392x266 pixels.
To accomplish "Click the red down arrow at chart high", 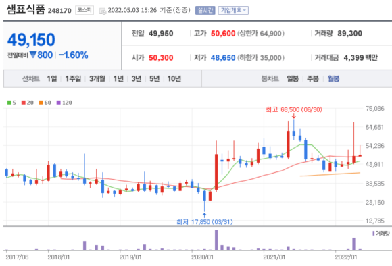I will (294, 116).
